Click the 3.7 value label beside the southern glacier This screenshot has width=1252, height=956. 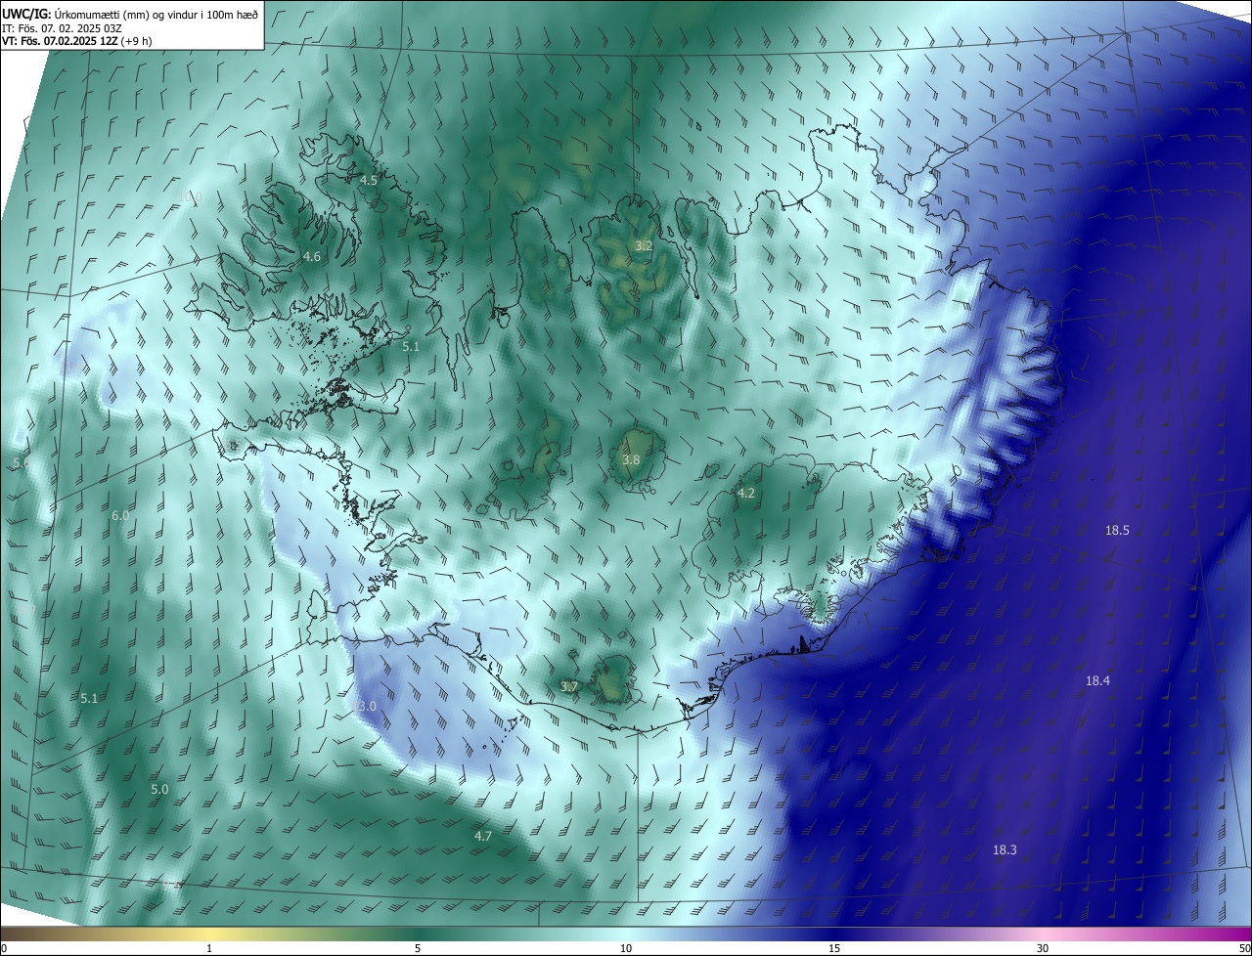569,686
